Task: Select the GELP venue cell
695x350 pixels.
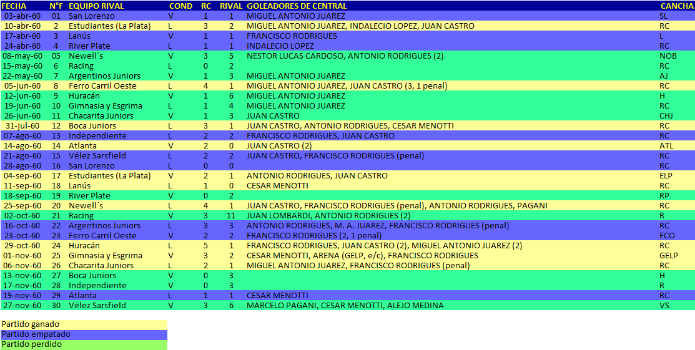Action: click(x=668, y=255)
